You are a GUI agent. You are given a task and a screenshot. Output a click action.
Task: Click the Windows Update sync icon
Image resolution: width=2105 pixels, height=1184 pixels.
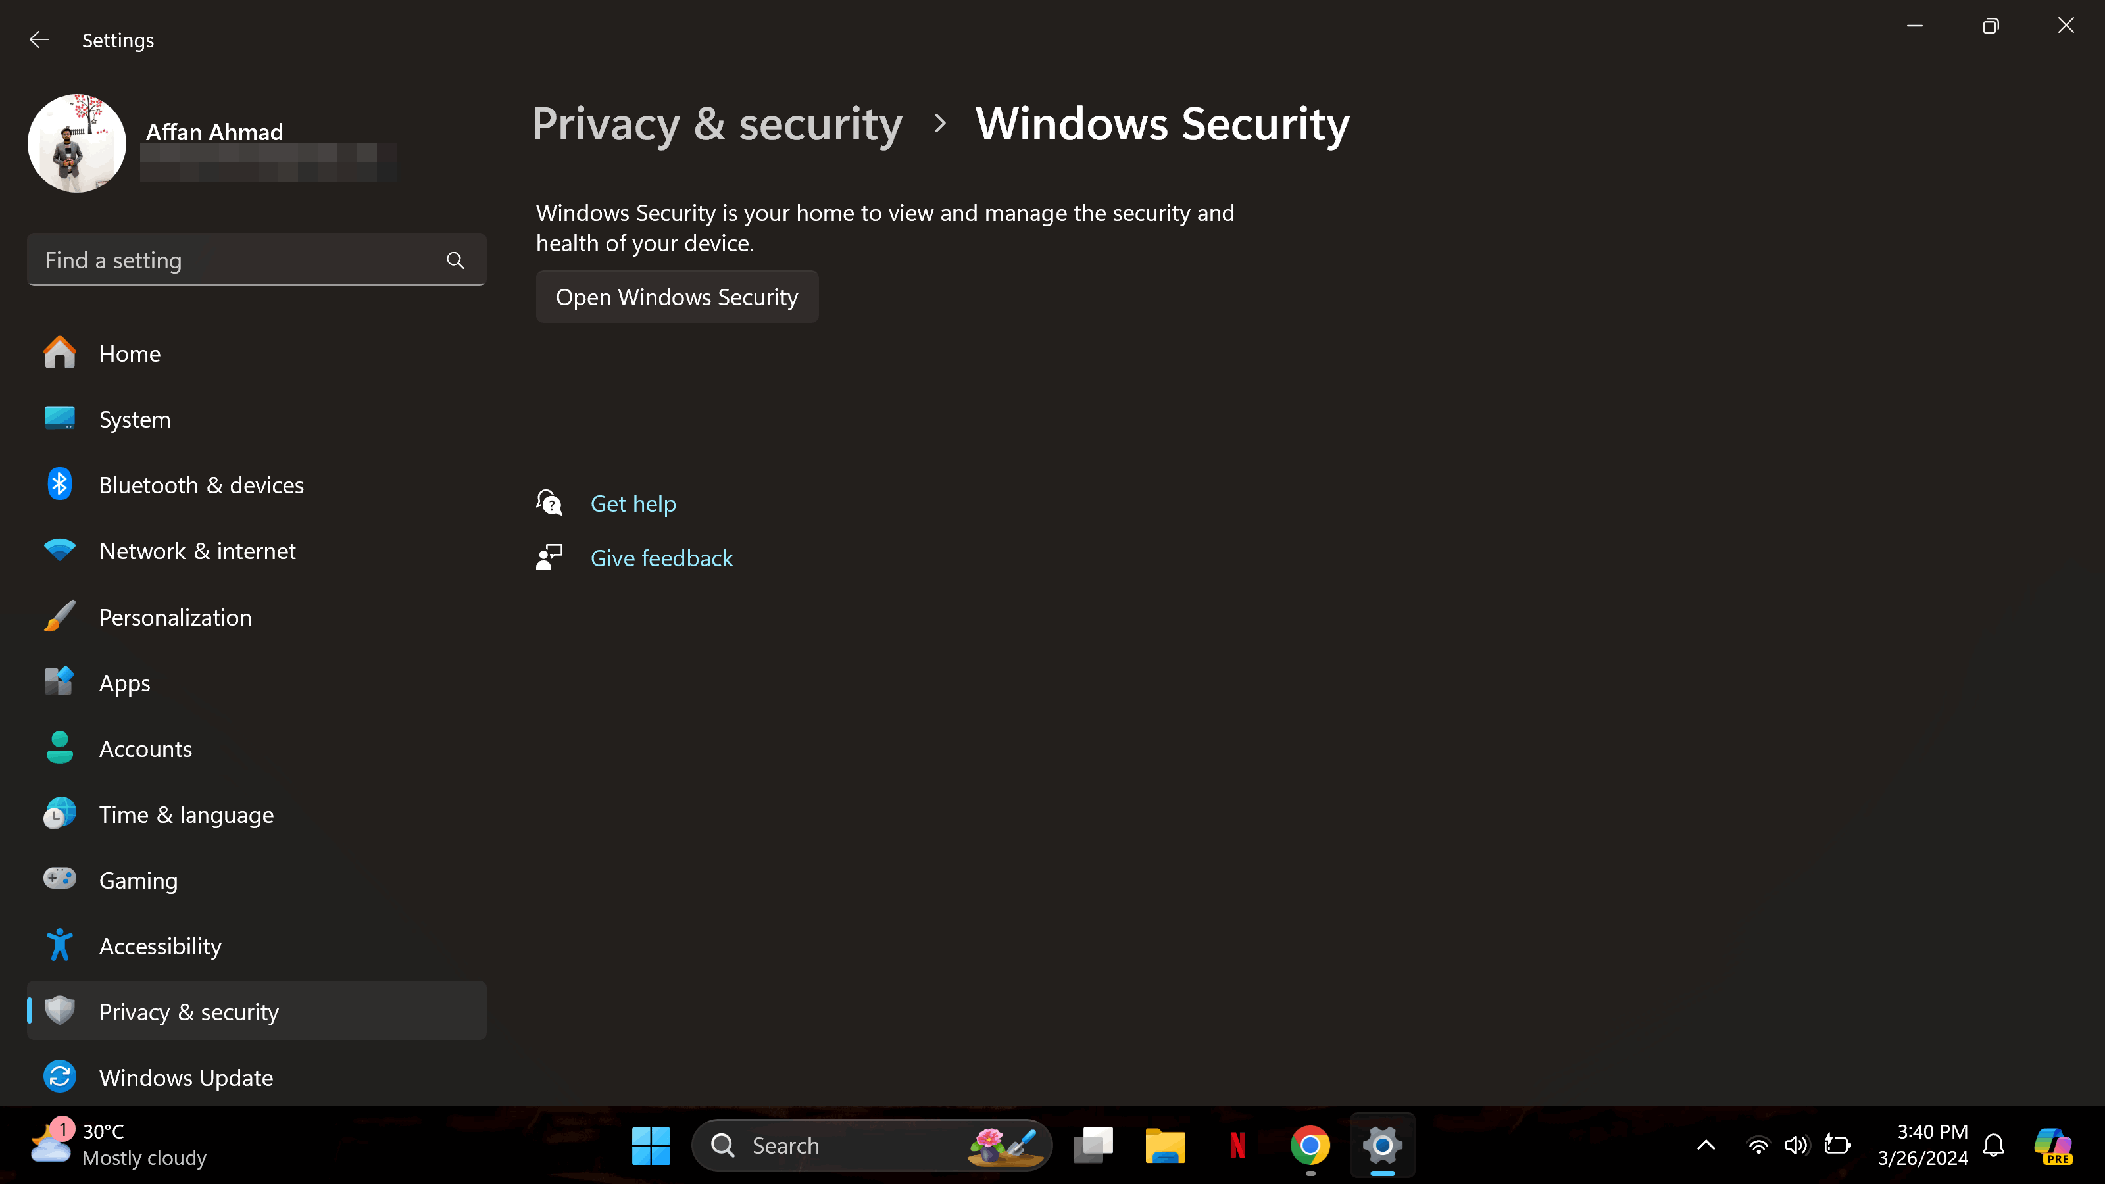coord(60,1077)
